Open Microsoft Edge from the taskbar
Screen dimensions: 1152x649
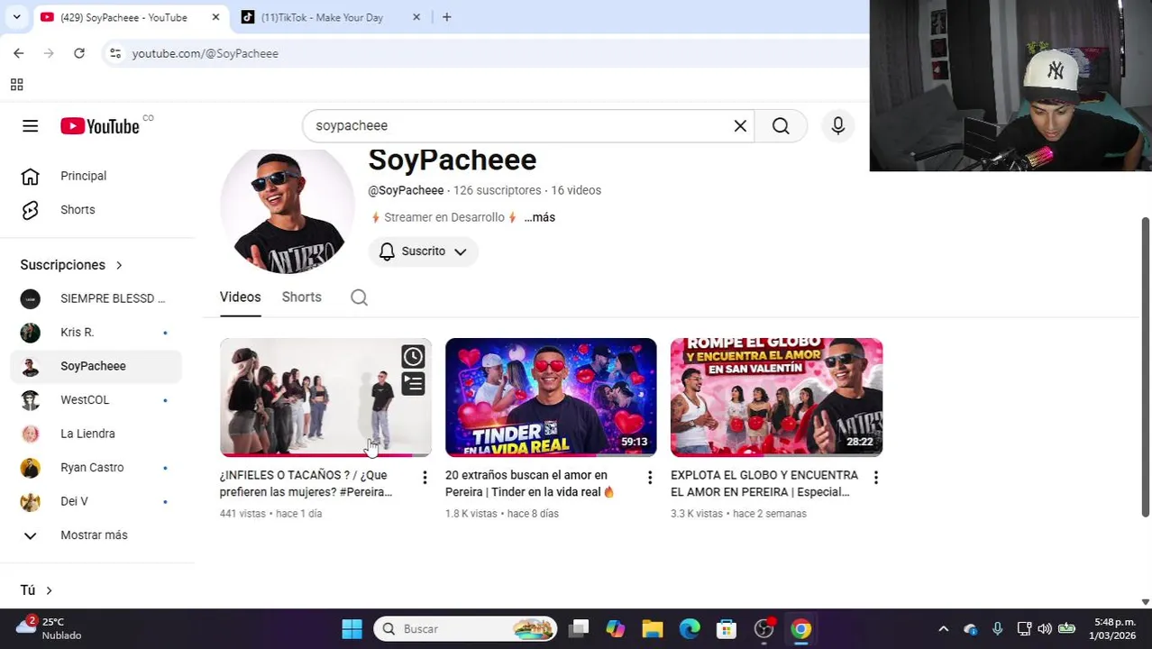point(689,629)
